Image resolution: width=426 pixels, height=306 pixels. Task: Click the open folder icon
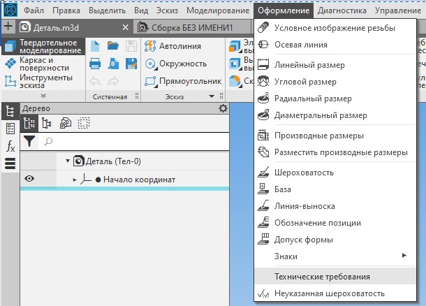tap(113, 46)
